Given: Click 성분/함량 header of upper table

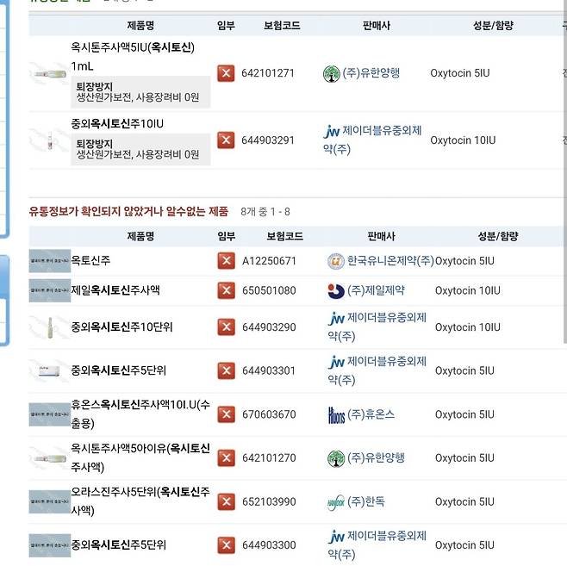Looking at the screenshot, I should point(494,26).
